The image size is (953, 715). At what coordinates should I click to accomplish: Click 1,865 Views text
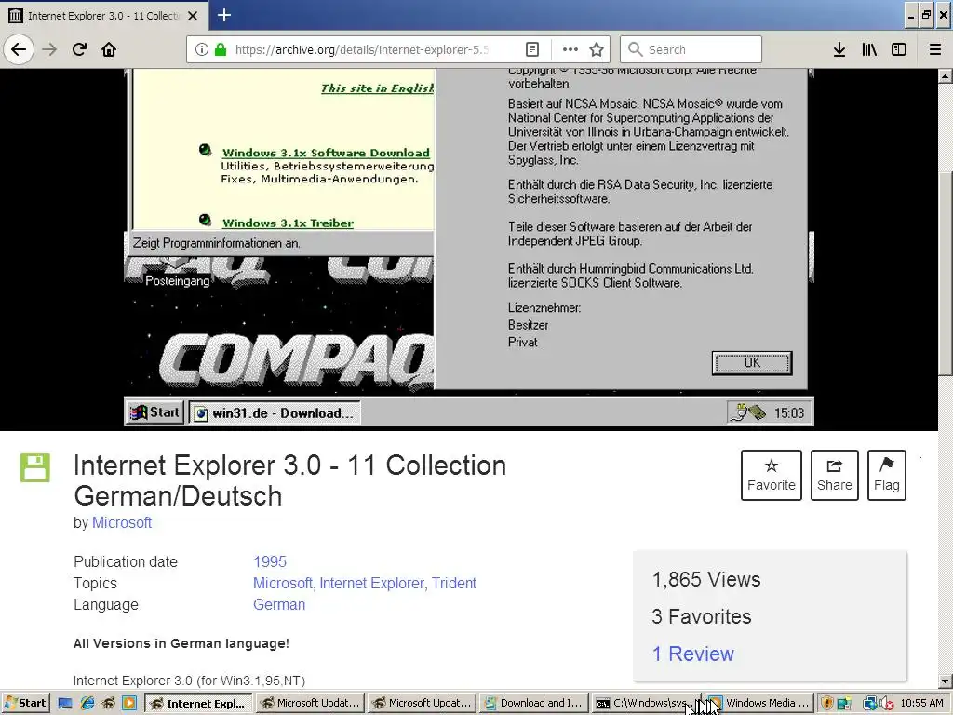coord(705,579)
